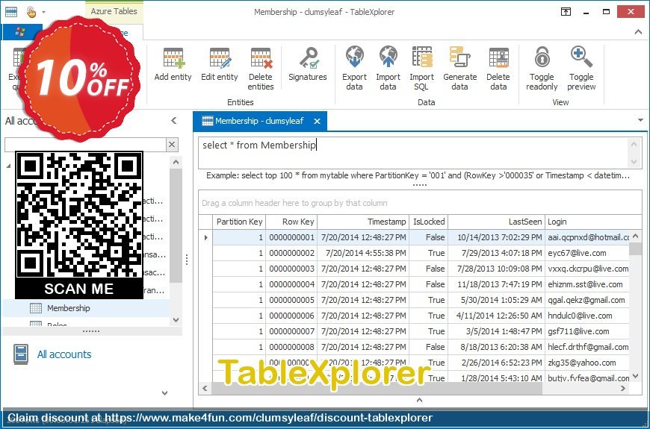
Task: Click the navigation pane overflow chevron
Action: pyautogui.click(x=165, y=393)
